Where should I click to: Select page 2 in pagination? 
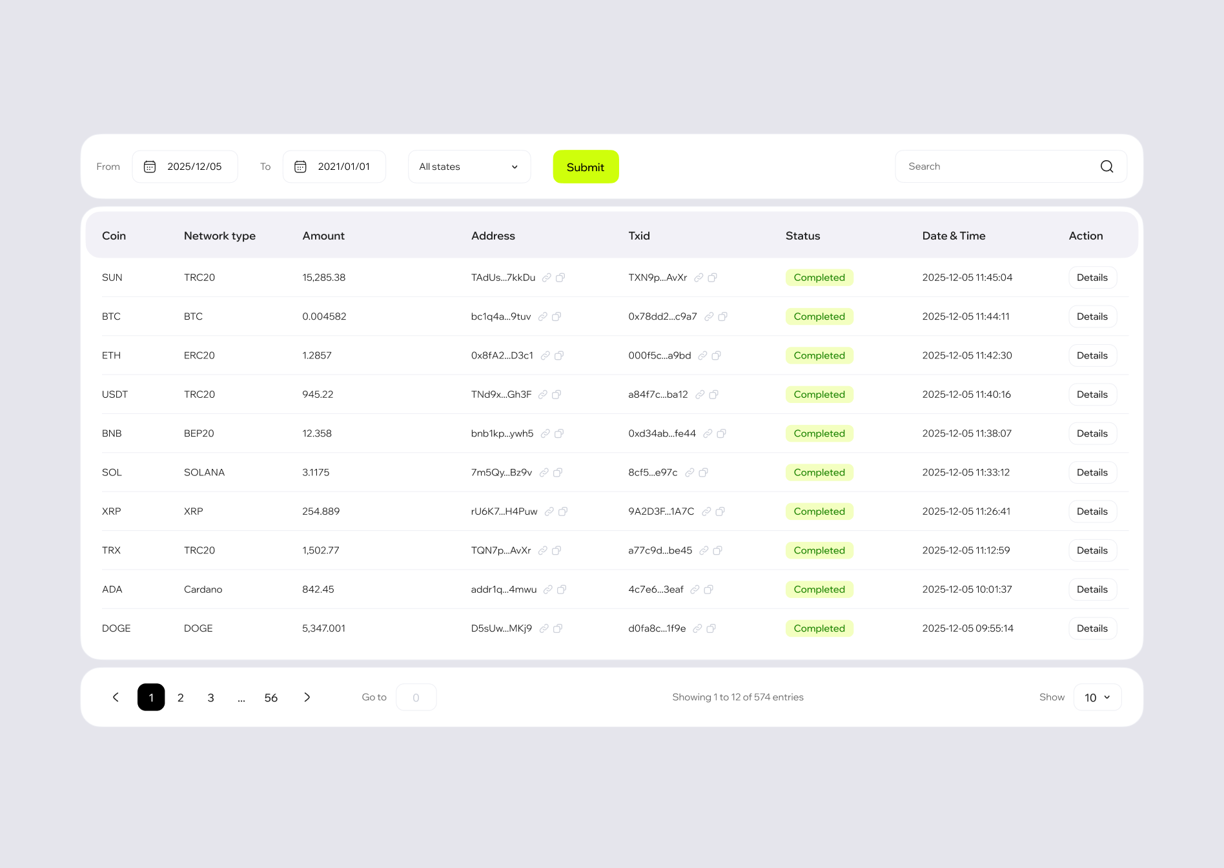[x=181, y=697]
